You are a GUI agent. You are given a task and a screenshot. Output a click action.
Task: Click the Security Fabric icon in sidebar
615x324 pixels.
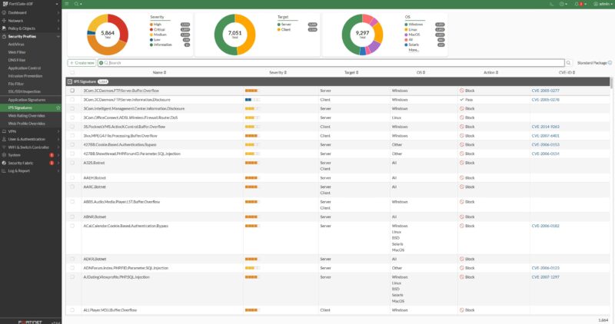click(x=4, y=163)
